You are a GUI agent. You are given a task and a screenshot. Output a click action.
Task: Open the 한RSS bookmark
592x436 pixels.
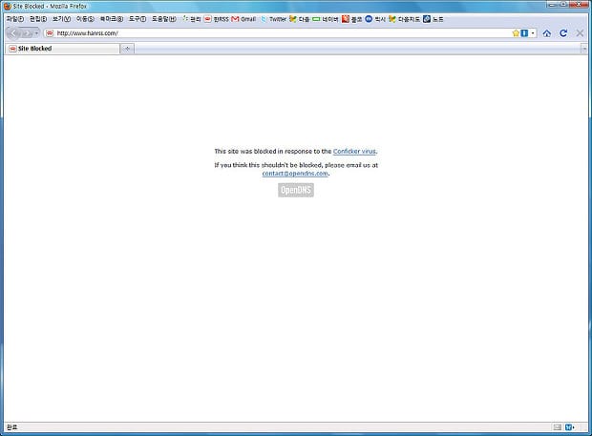(x=215, y=19)
